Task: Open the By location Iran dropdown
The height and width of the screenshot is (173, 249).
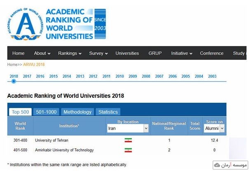Action: coord(127,129)
